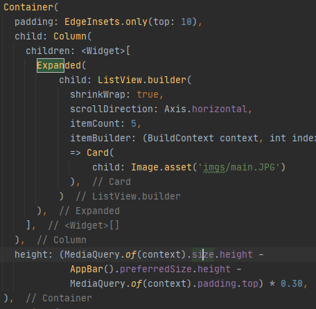Click the // Card closing comment
The image size is (316, 309).
click(x=112, y=182)
